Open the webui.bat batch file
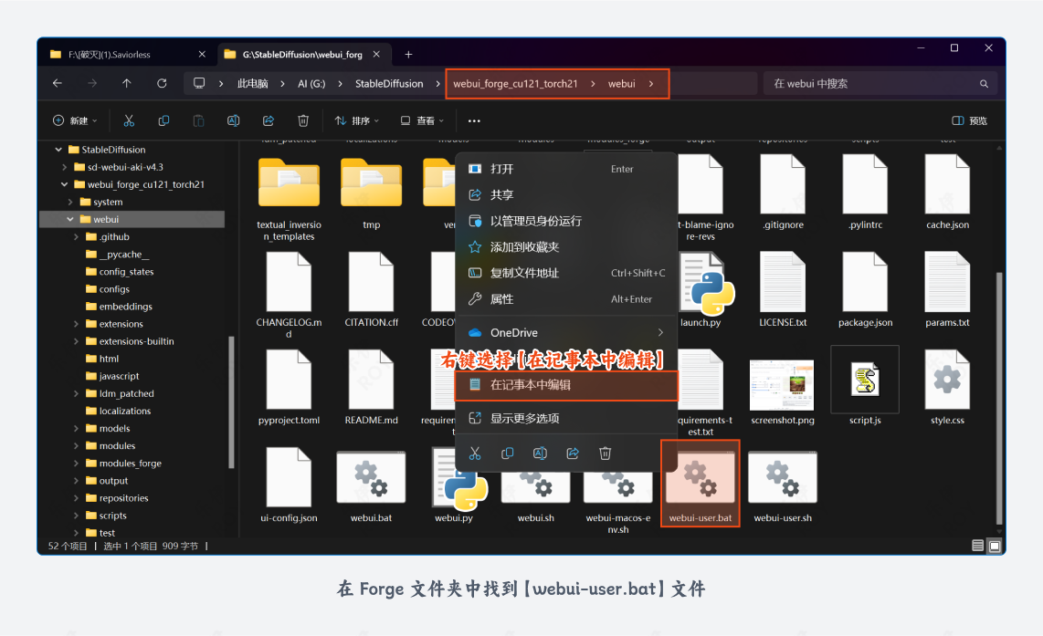Viewport: 1043px width, 636px height. click(371, 477)
